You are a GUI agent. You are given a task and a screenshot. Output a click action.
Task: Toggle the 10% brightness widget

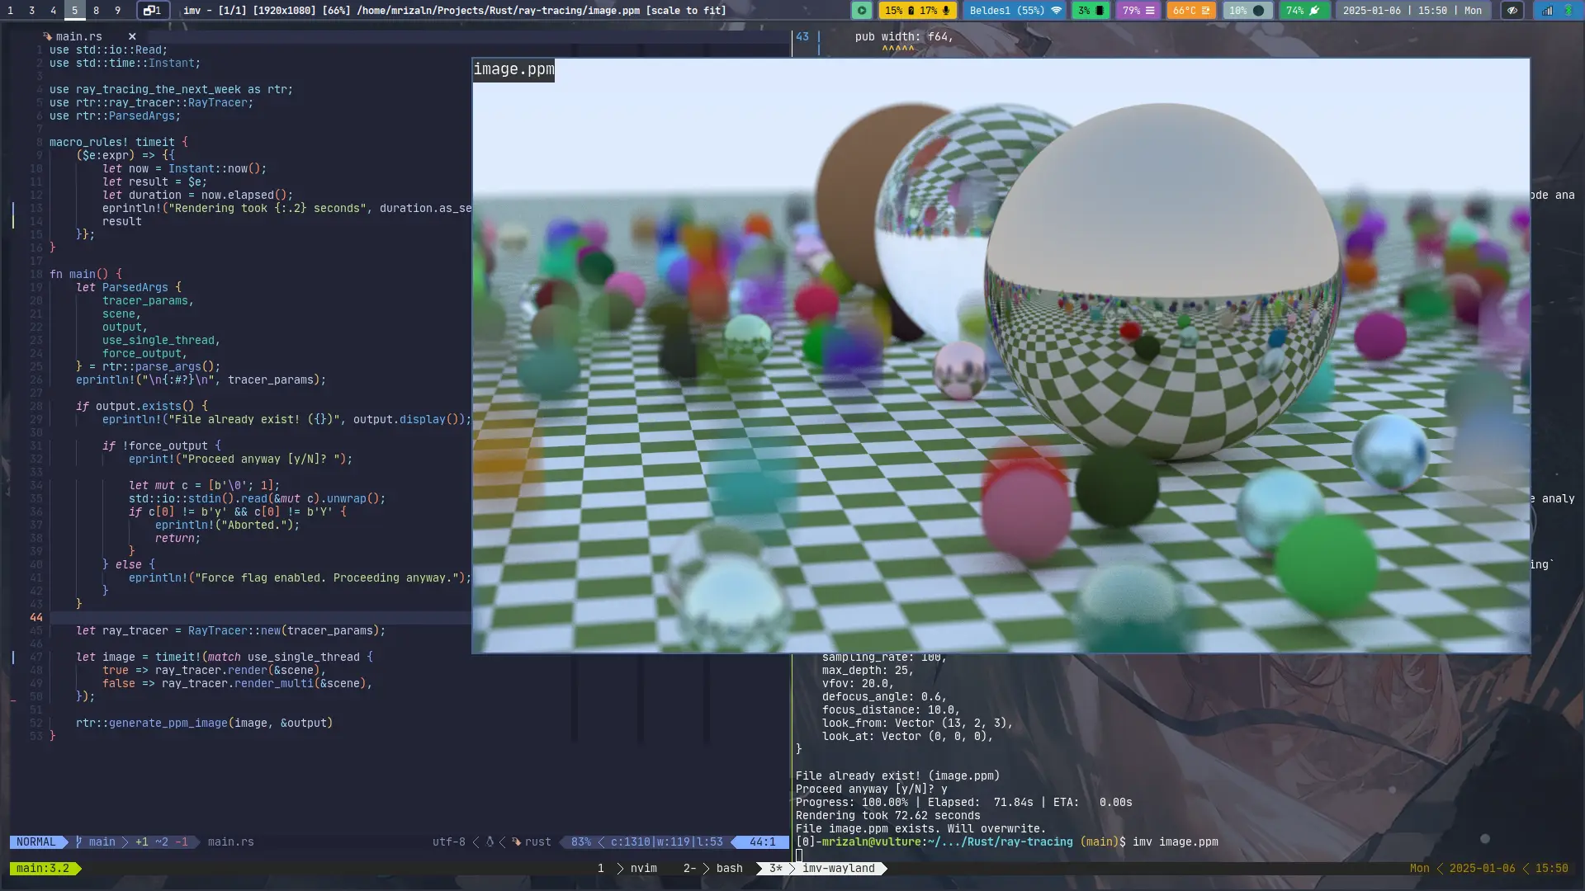point(1247,11)
